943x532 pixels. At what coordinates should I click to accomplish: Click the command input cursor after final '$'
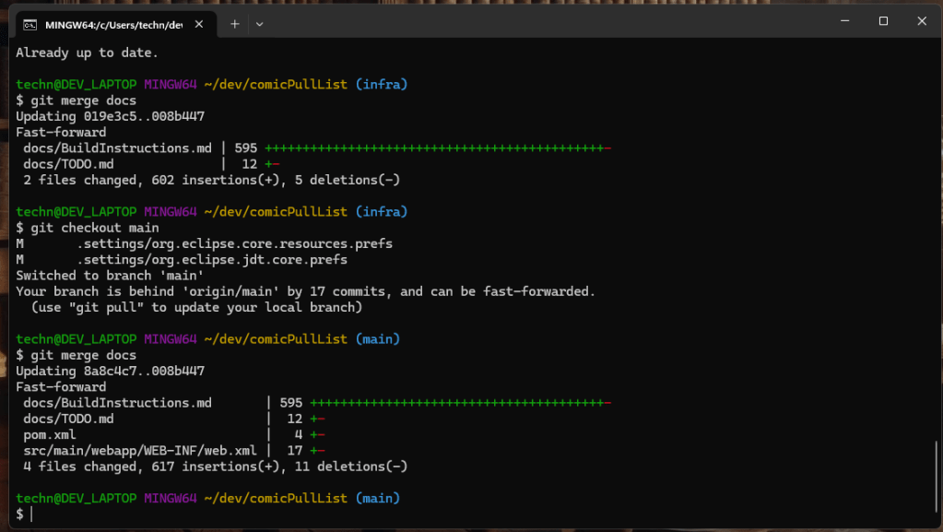31,514
